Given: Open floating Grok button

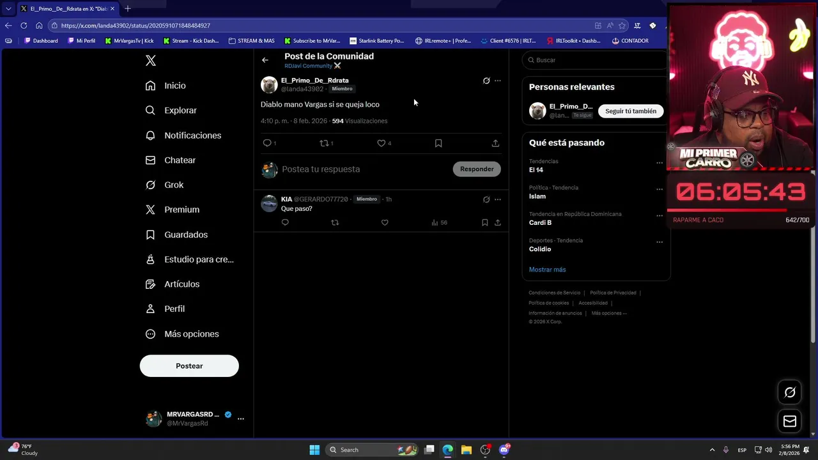Looking at the screenshot, I should [790, 393].
